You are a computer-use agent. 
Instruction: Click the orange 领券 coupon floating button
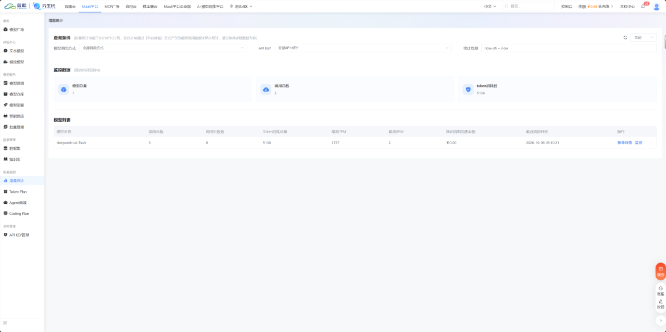pyautogui.click(x=660, y=272)
